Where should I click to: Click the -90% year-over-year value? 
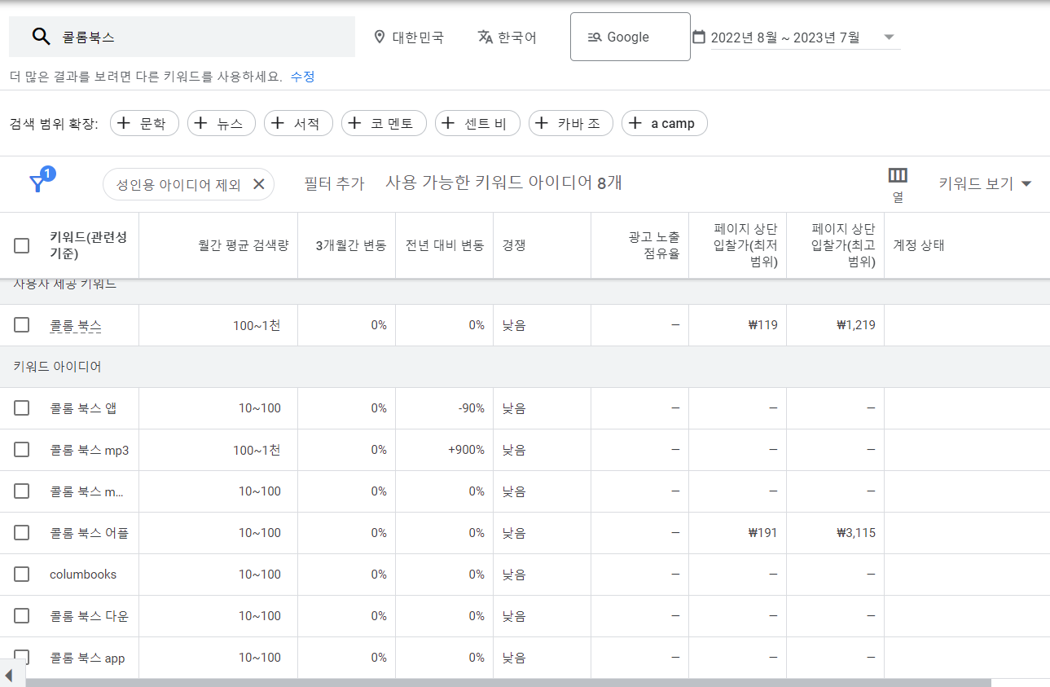[x=471, y=408]
